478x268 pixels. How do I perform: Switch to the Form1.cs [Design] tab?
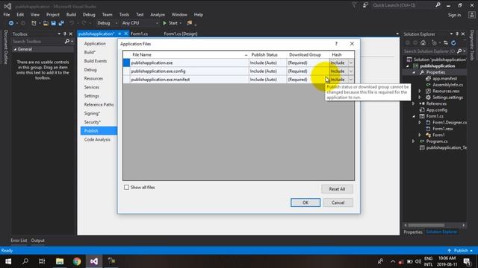point(181,33)
